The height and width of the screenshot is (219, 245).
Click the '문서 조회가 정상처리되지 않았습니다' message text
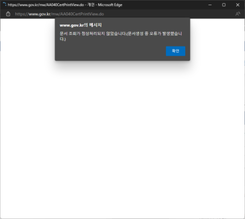coord(93,33)
